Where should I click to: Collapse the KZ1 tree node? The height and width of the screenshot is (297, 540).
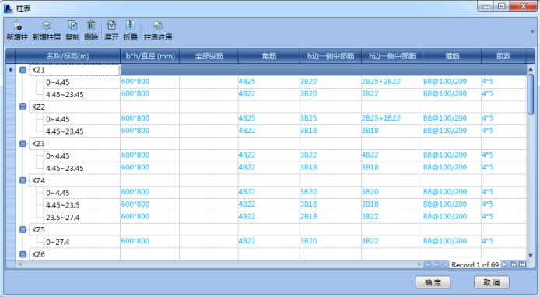pos(23,70)
